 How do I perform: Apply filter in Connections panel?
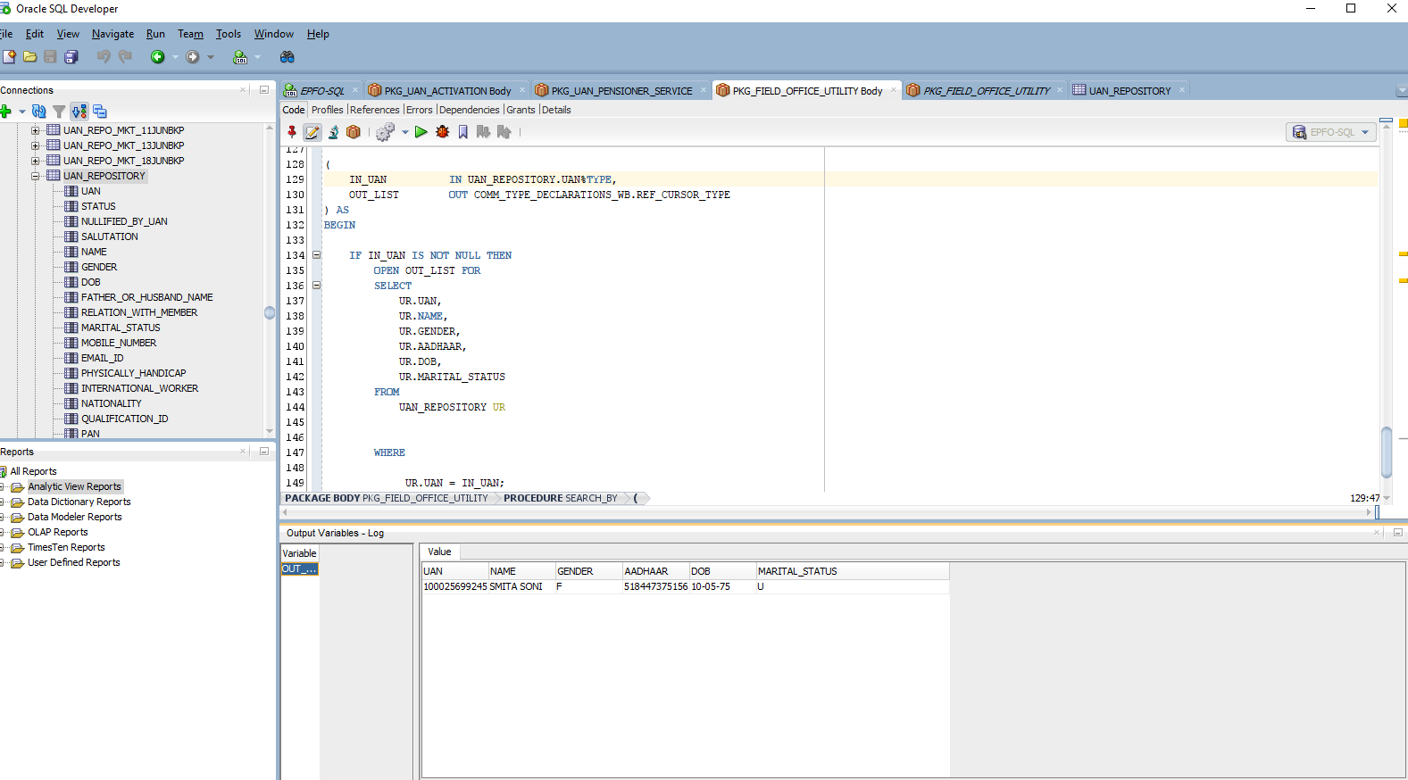(x=59, y=112)
